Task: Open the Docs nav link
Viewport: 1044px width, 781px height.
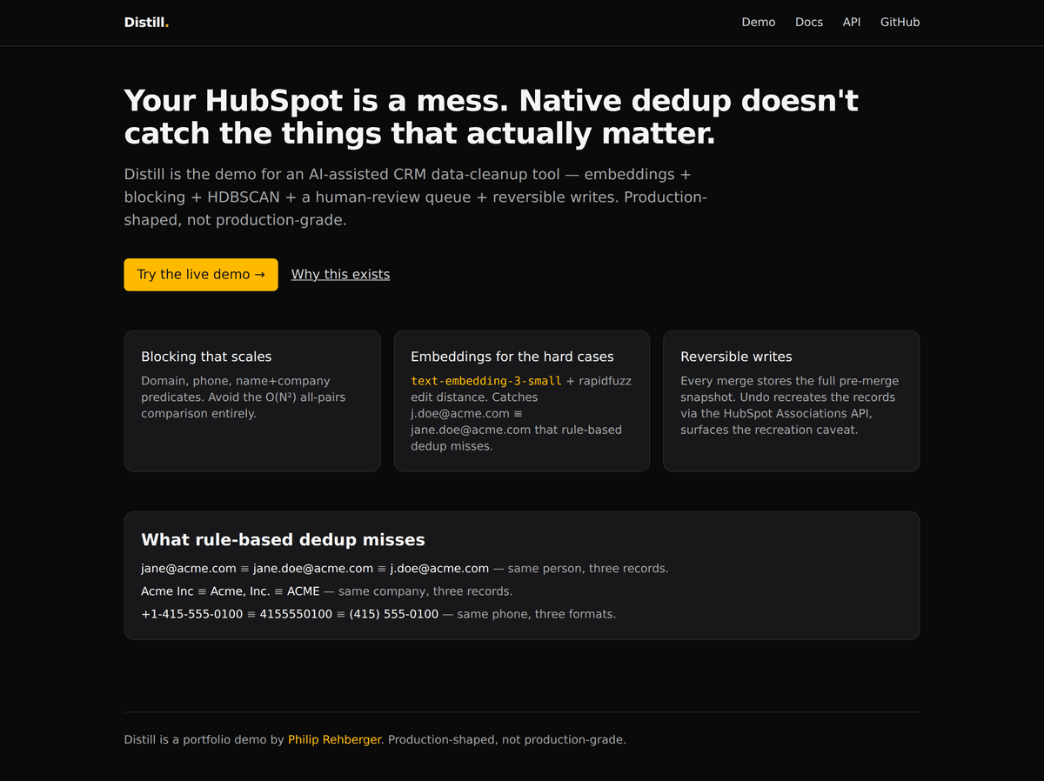Action: pyautogui.click(x=808, y=22)
